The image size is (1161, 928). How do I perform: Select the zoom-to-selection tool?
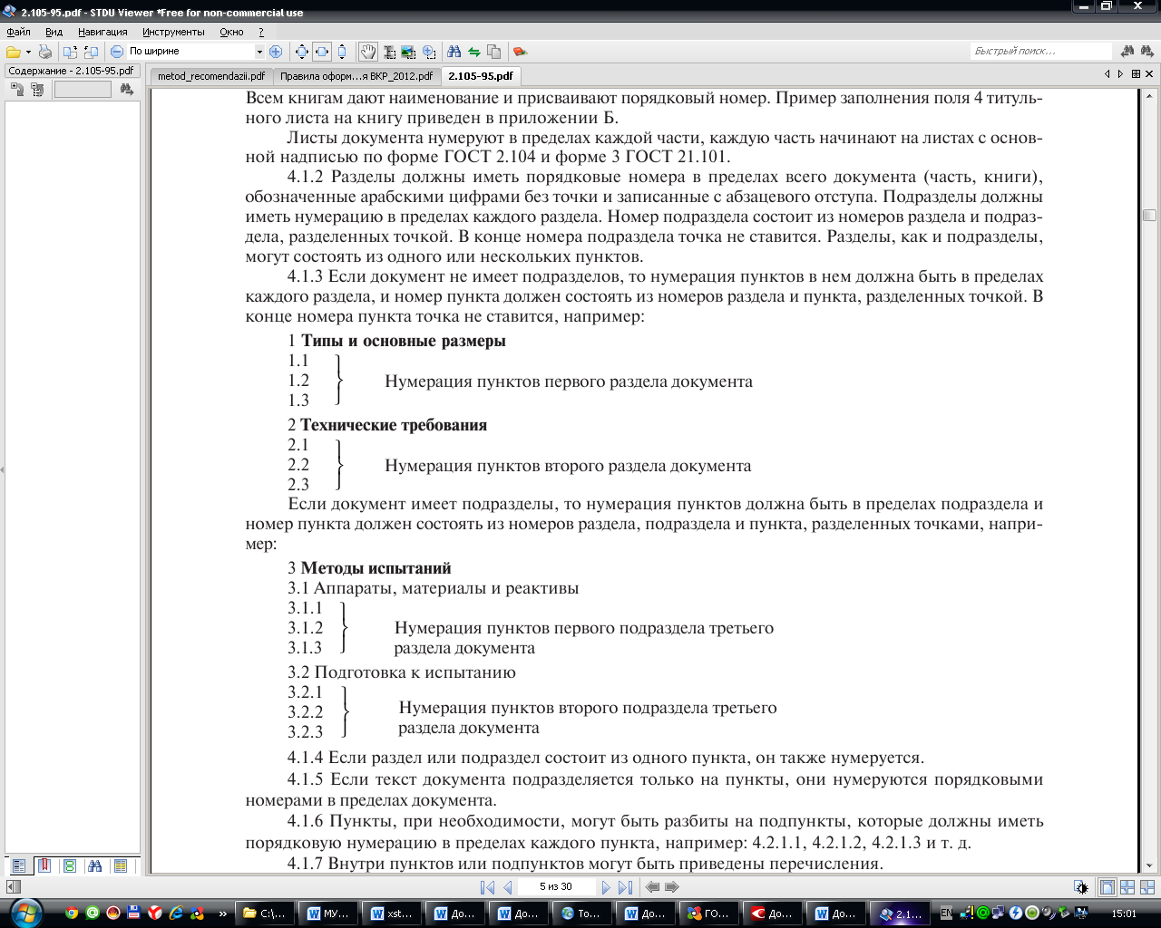(x=428, y=52)
